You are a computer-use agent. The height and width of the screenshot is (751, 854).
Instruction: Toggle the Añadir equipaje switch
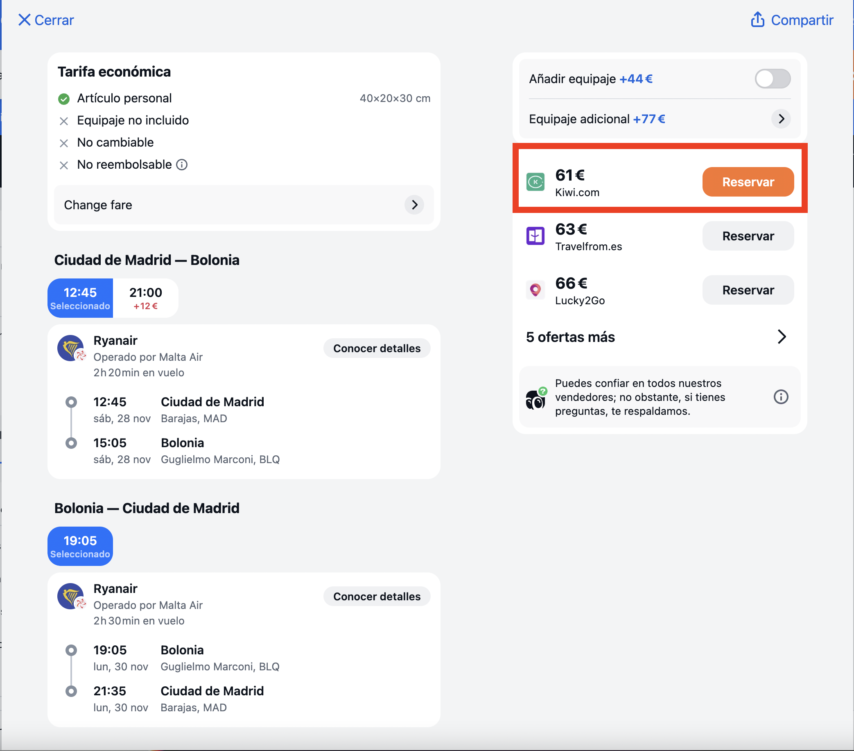pos(772,79)
